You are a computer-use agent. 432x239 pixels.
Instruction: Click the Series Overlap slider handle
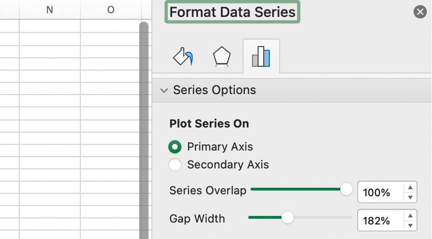click(346, 189)
